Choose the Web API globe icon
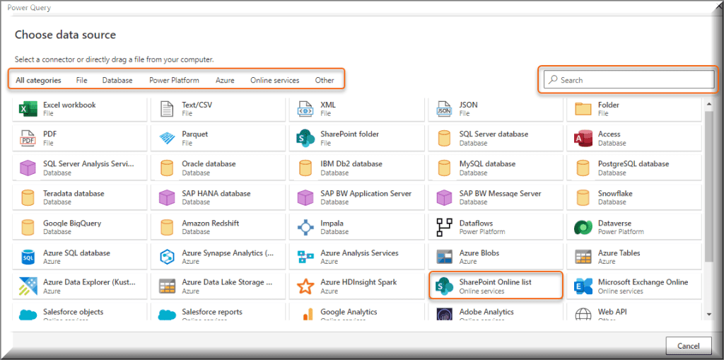724x360 pixels. (x=583, y=314)
